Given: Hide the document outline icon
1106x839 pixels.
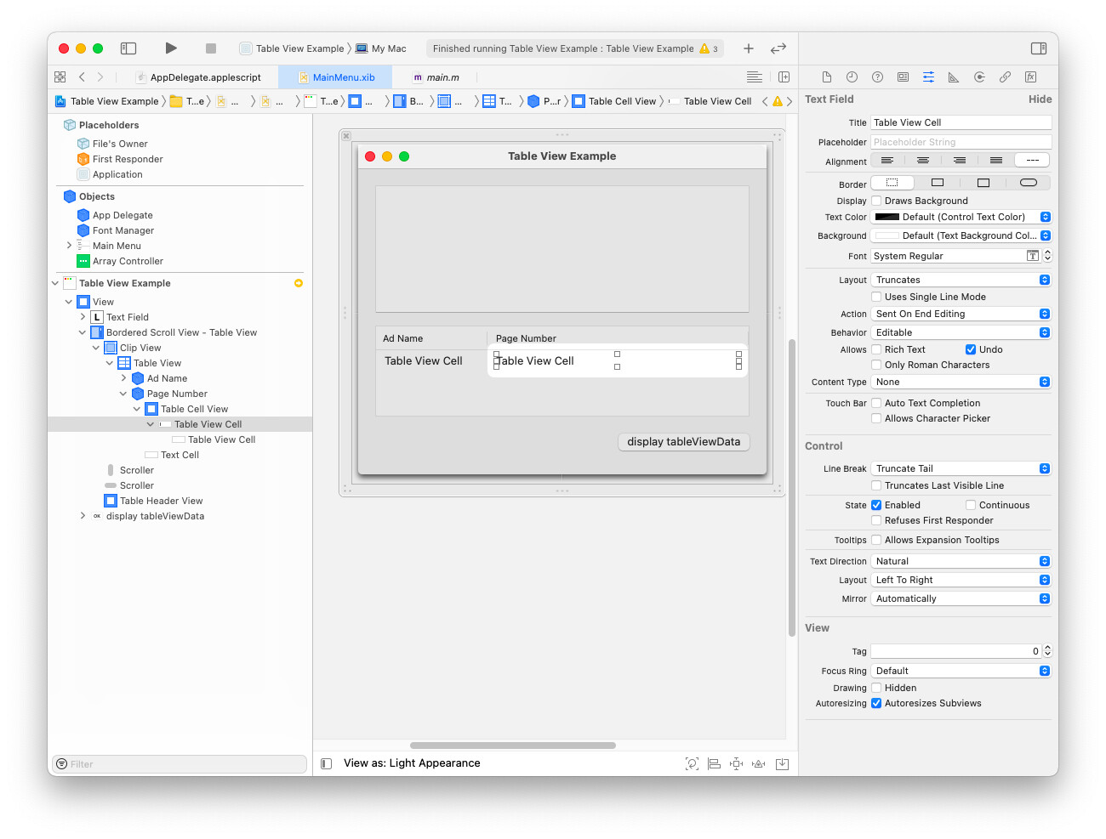Looking at the screenshot, I should [x=326, y=763].
